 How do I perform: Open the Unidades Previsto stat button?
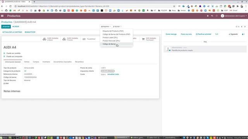[71, 39]
